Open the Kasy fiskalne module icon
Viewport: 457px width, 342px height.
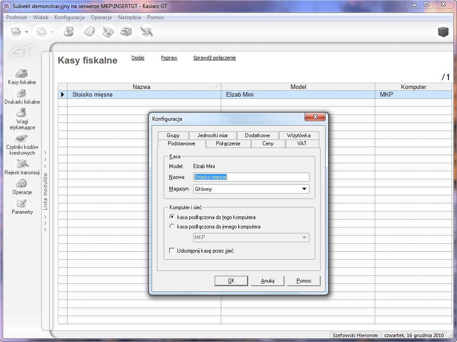point(22,74)
